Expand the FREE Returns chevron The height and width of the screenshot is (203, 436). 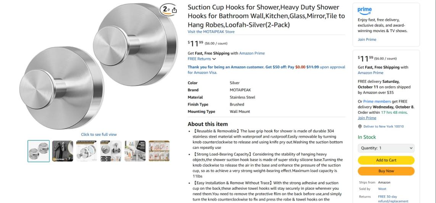tap(214, 59)
